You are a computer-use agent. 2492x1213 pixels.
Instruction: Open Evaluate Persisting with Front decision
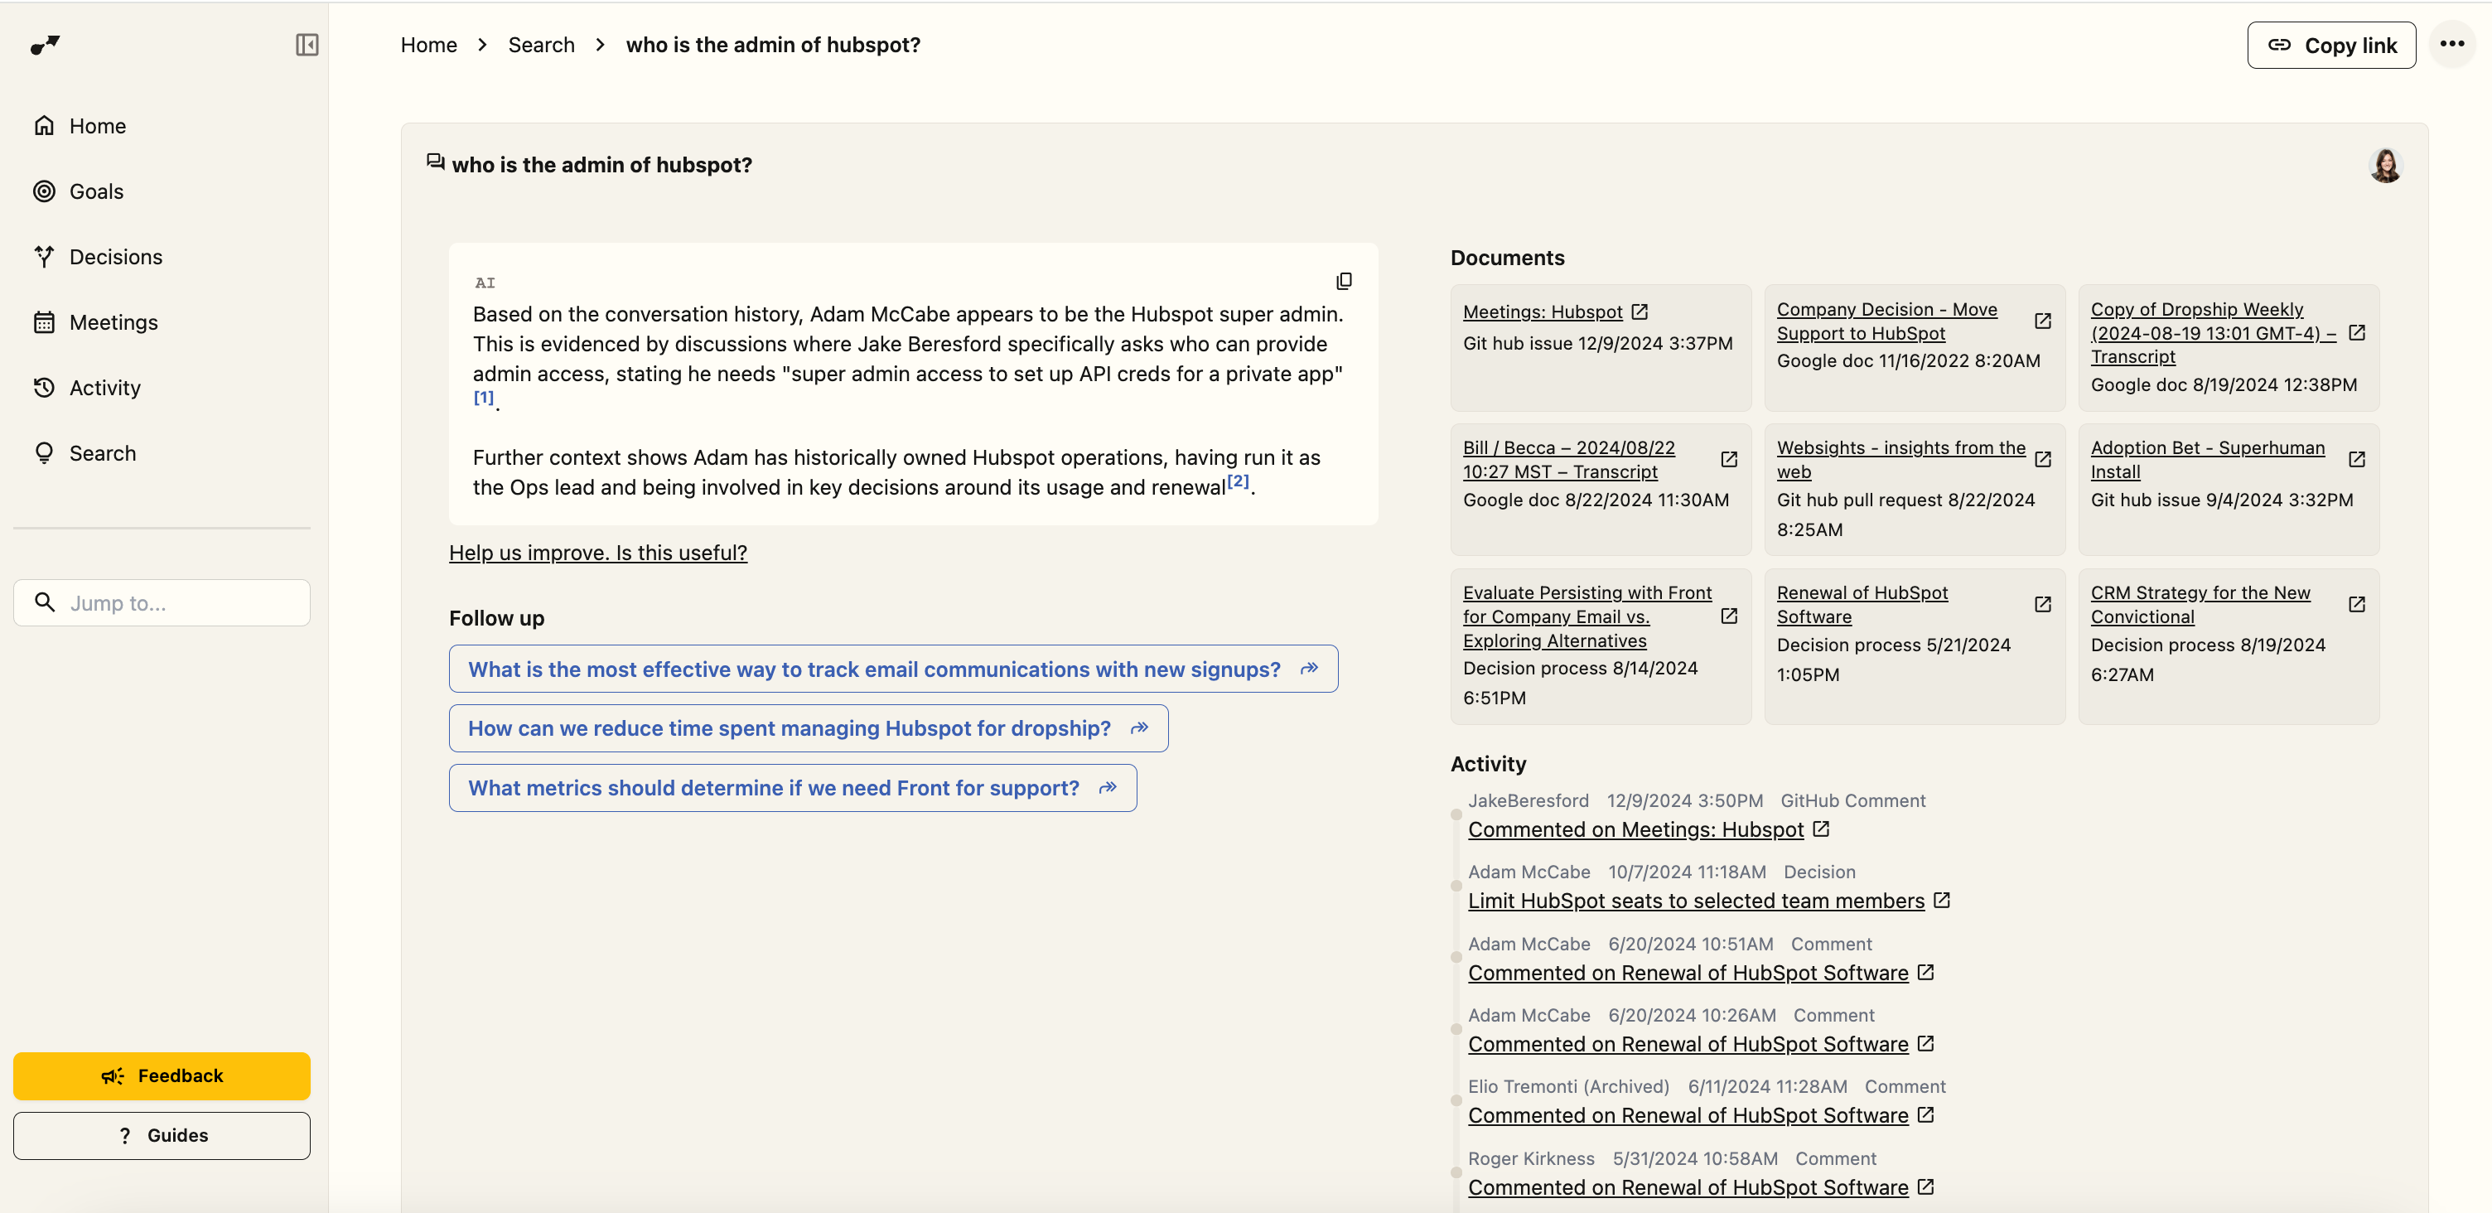point(1586,616)
